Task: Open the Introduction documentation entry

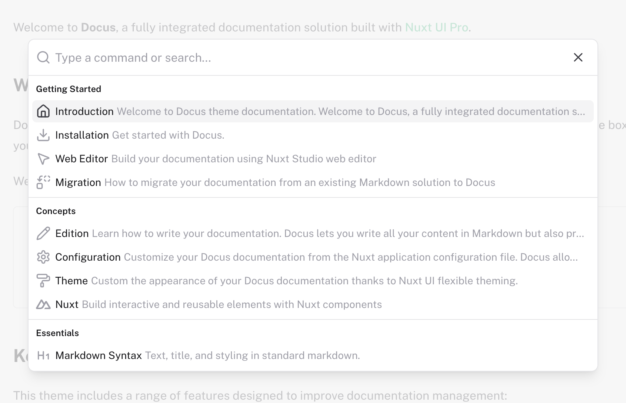Action: point(84,111)
